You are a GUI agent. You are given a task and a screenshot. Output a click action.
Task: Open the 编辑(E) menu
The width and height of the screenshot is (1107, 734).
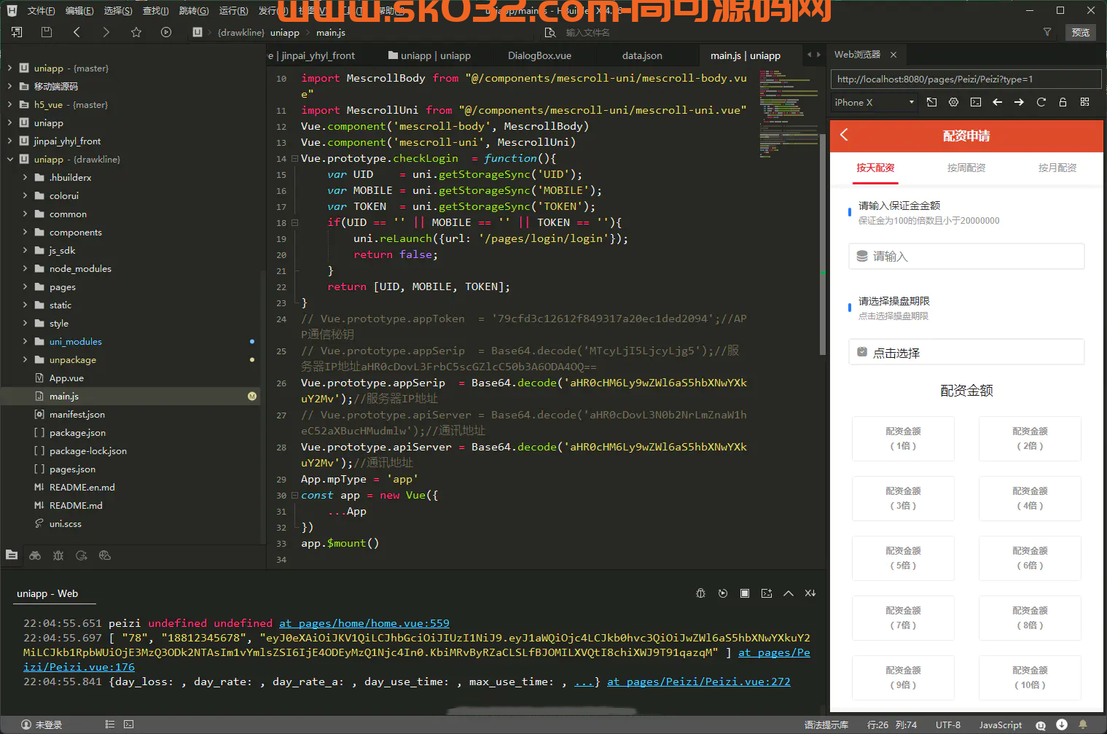coord(79,11)
